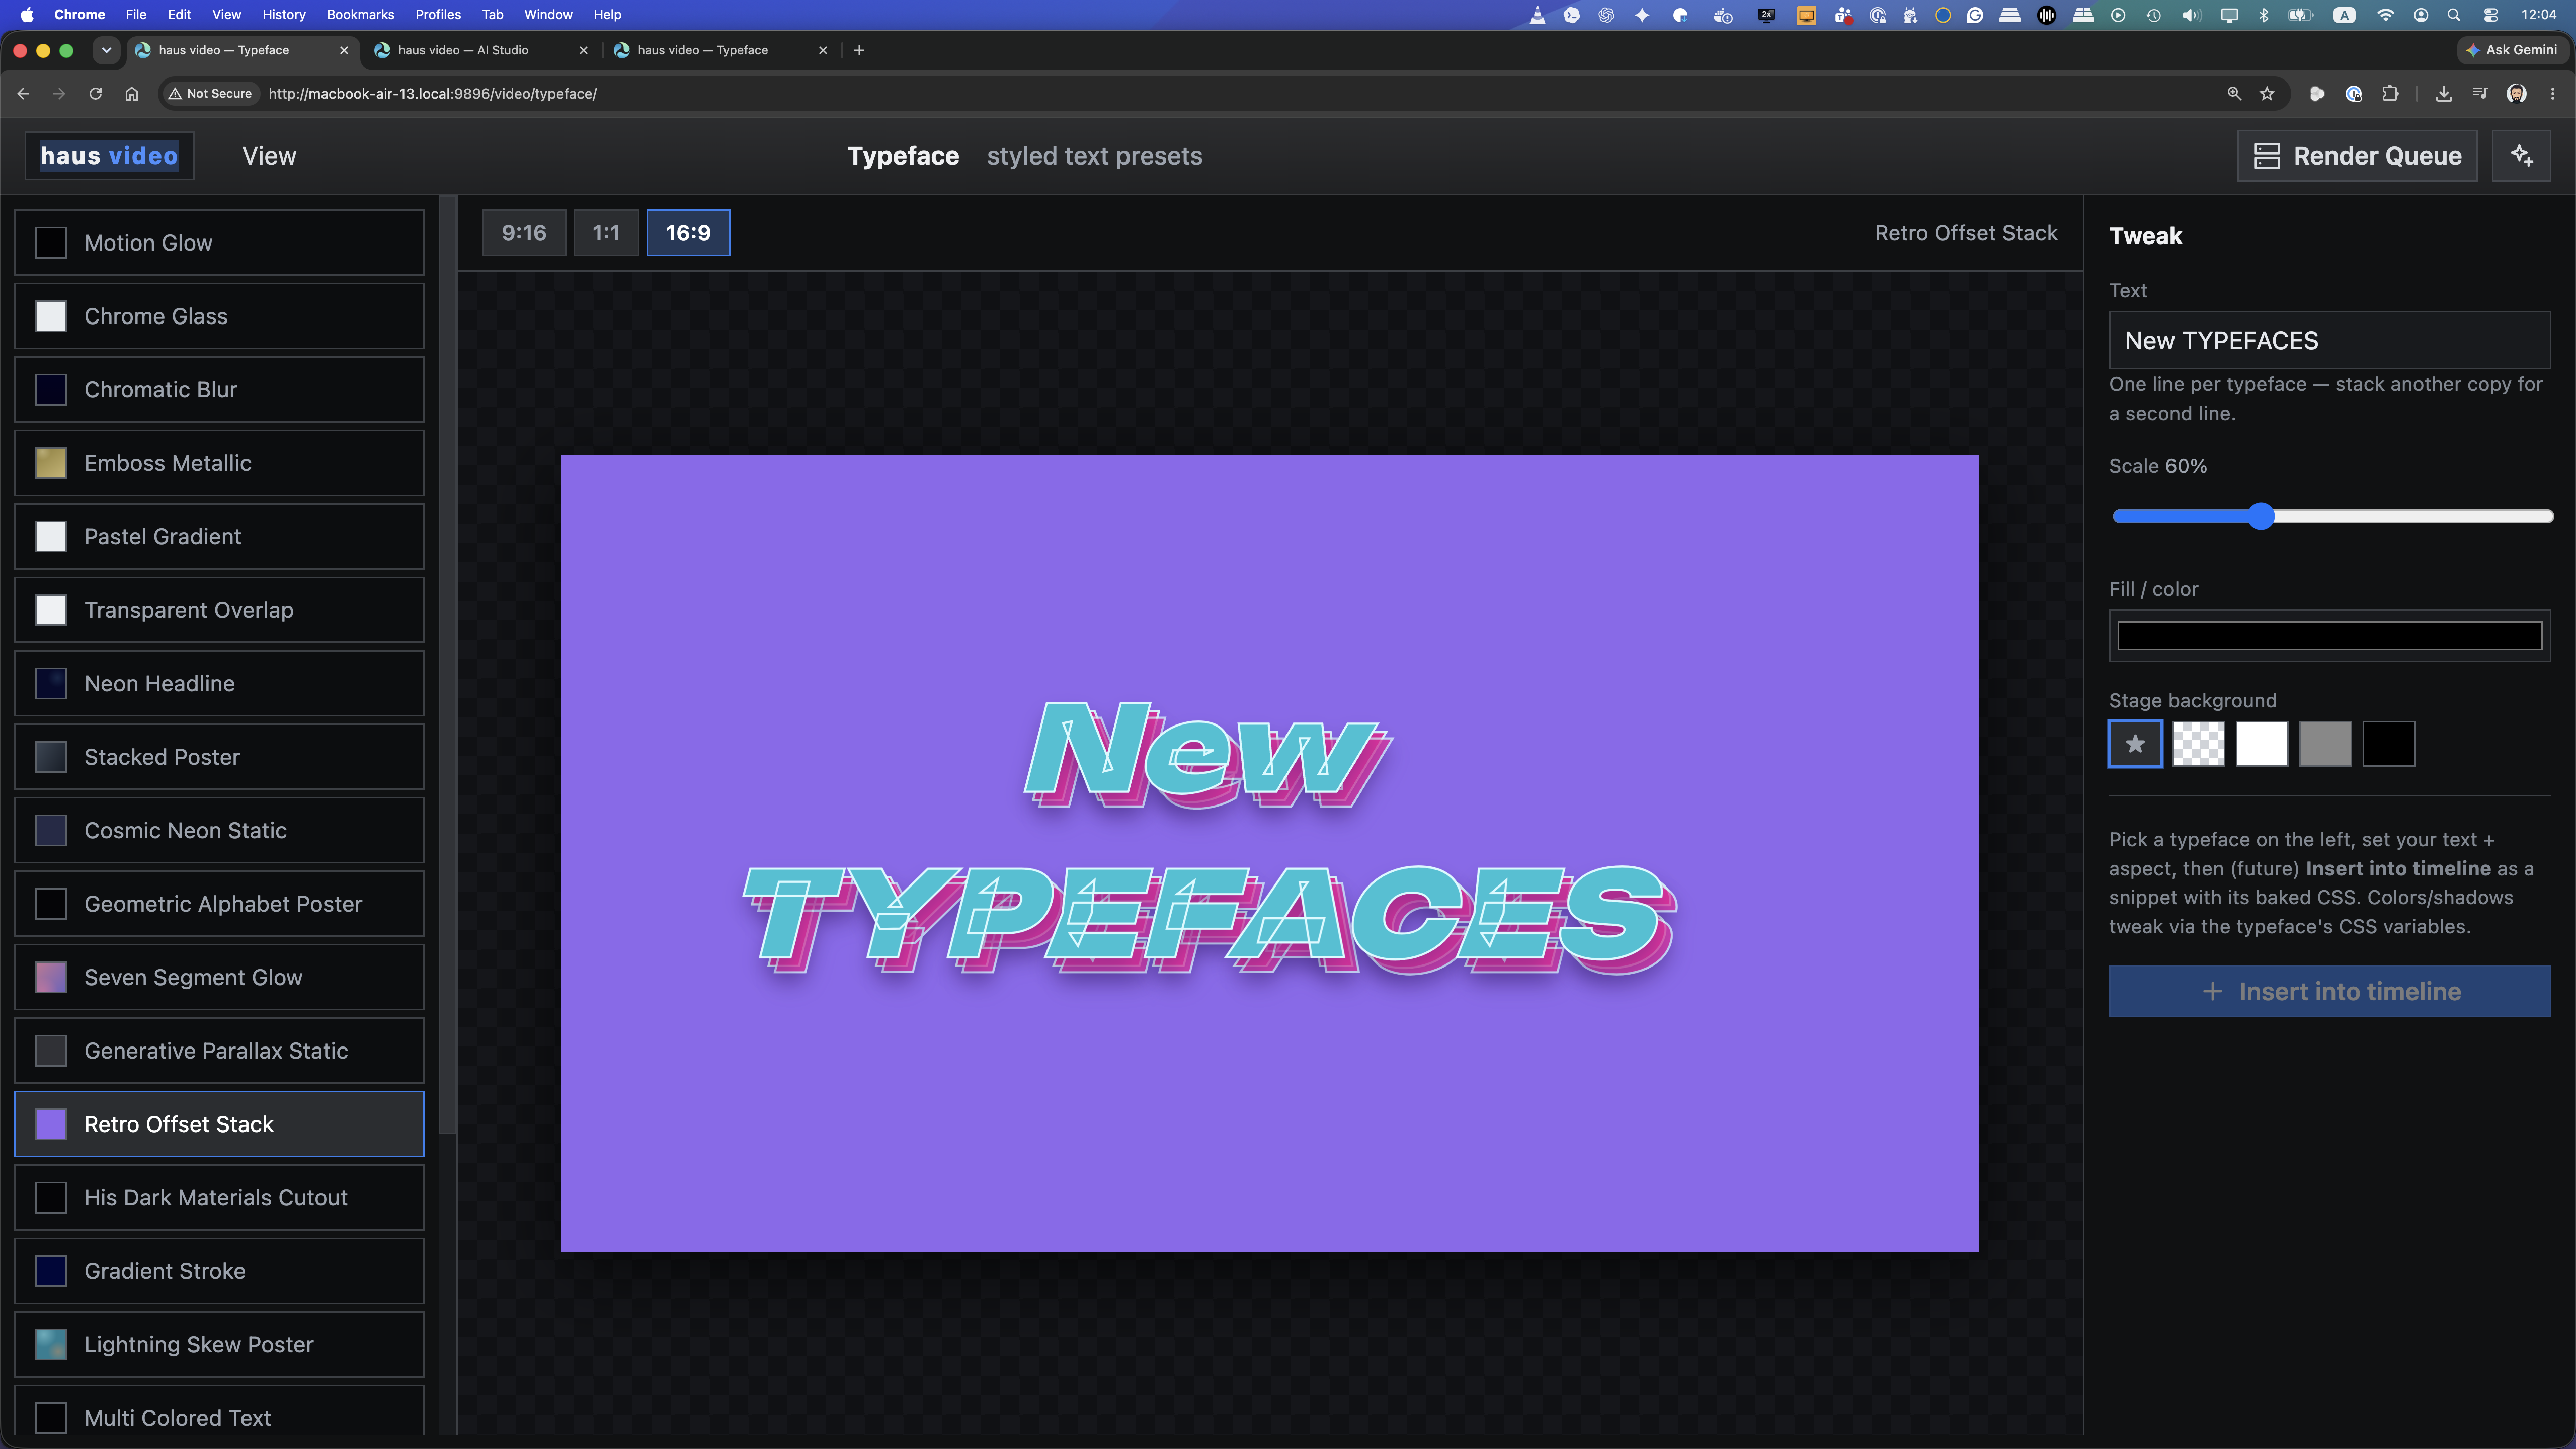Go back in browser history

(24, 94)
